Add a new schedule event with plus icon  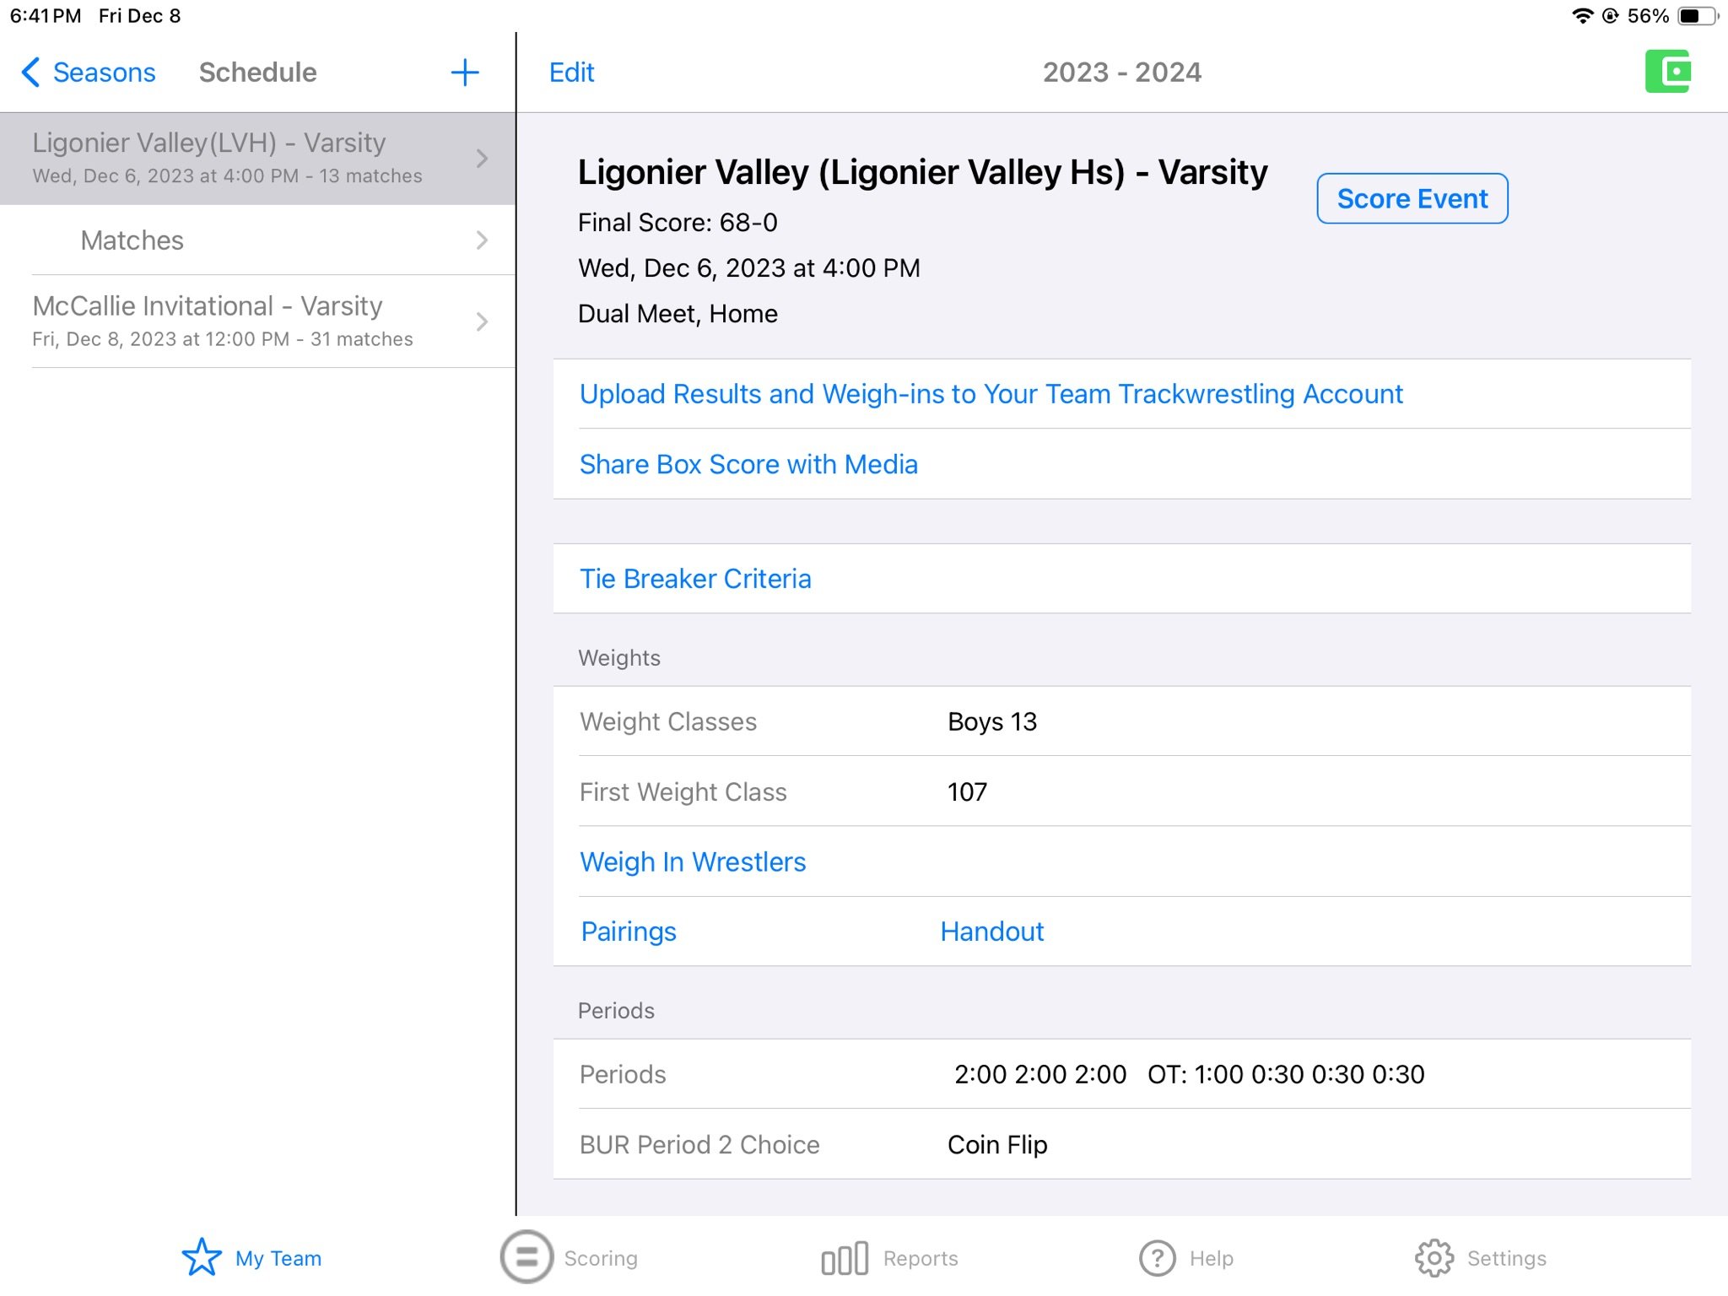[x=465, y=73]
